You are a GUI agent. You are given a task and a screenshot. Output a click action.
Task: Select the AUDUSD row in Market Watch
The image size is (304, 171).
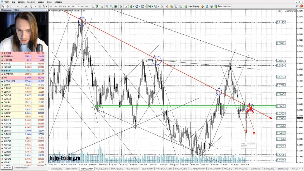tap(8, 63)
